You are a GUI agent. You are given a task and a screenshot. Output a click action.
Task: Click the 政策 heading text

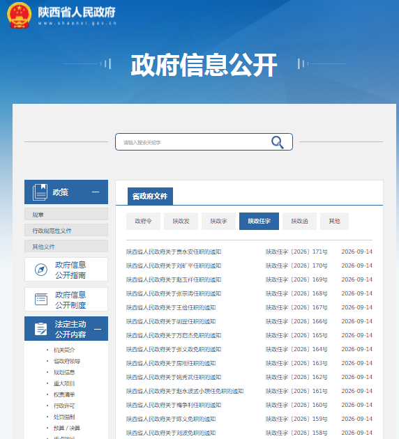click(x=60, y=192)
